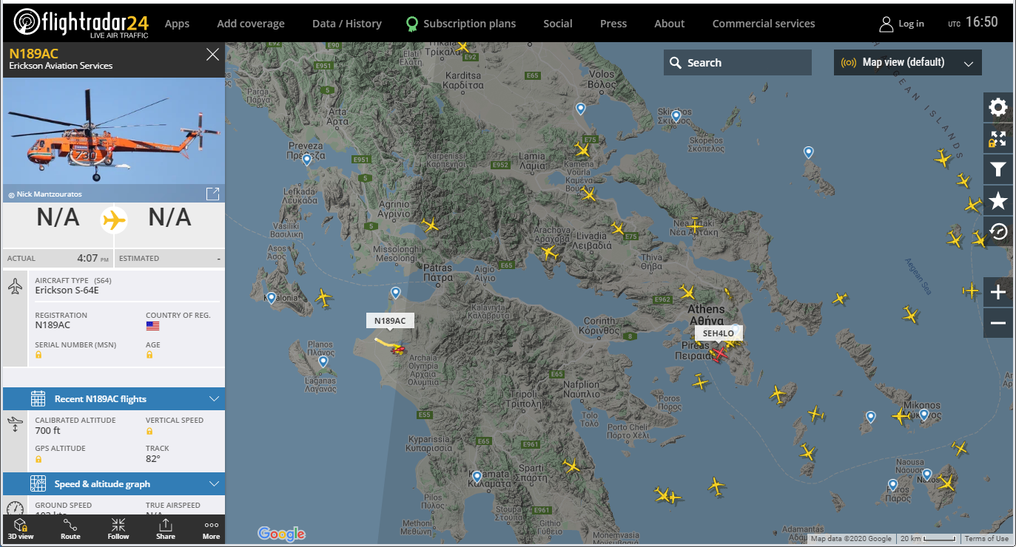Click the Erickson Aviation Services text
This screenshot has height=547, width=1016.
pyautogui.click(x=61, y=66)
